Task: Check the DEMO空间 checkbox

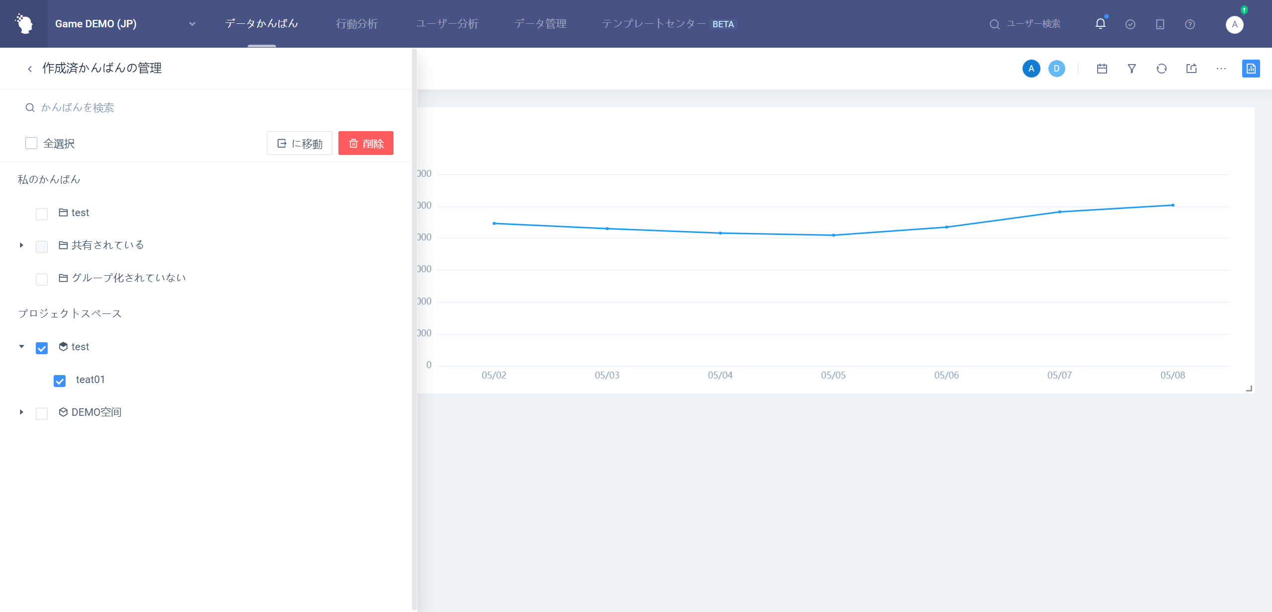Action: (42, 413)
